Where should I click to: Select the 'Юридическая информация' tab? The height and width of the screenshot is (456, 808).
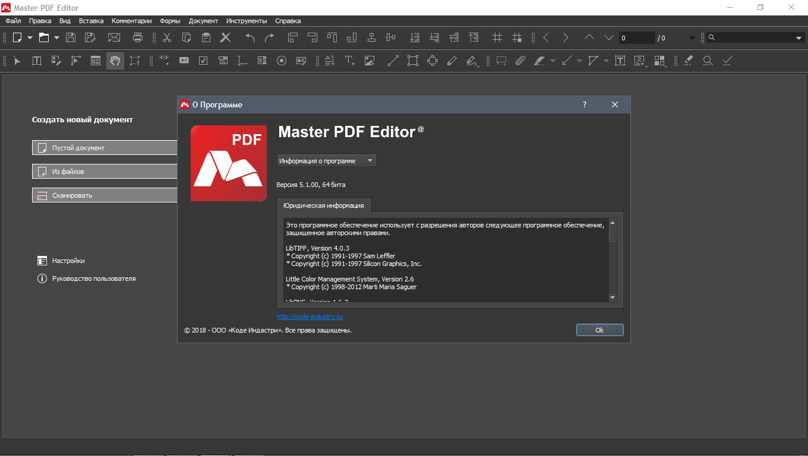324,205
